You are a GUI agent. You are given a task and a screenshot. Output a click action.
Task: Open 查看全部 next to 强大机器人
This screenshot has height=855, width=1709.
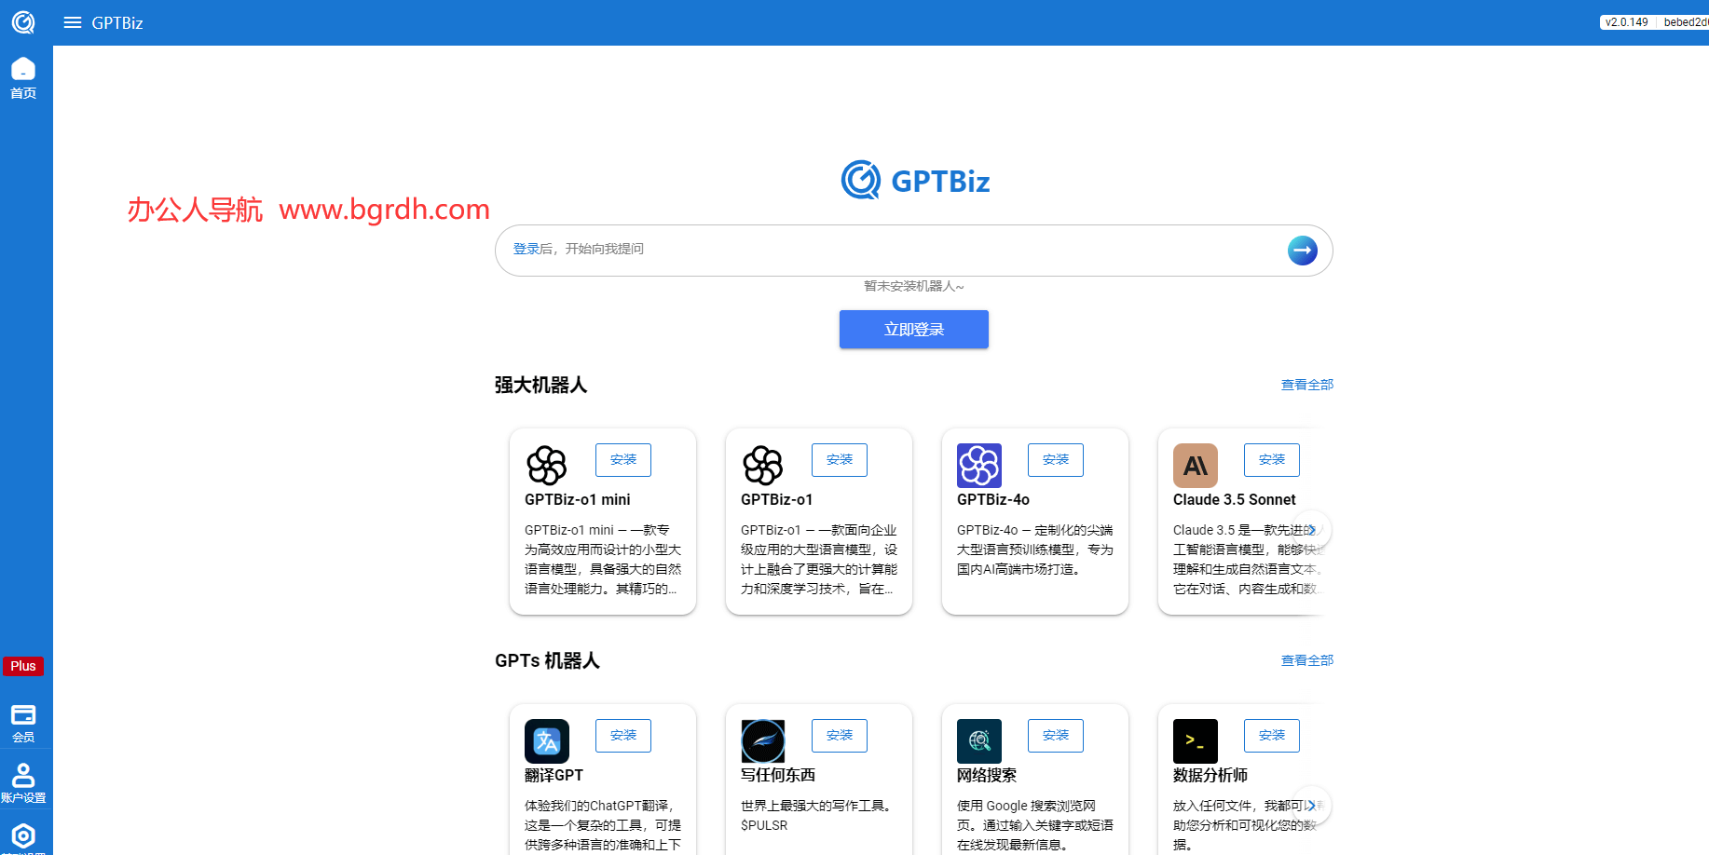pyautogui.click(x=1306, y=384)
